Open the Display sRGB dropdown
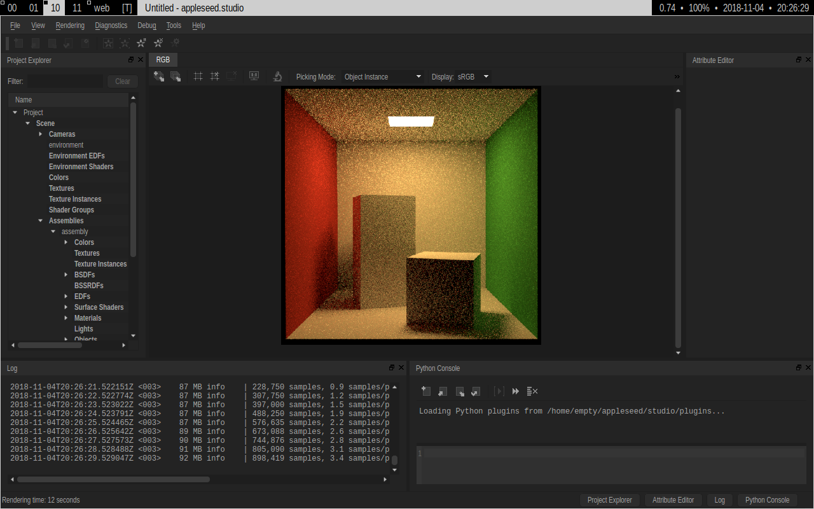Viewport: 814px width, 509px height. [x=474, y=76]
